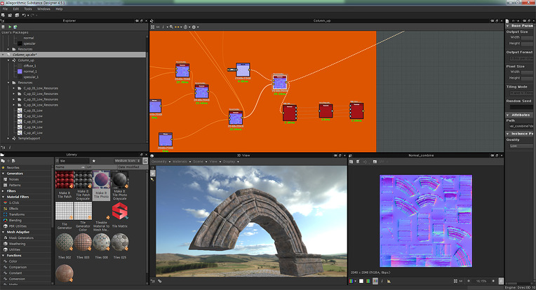
Task: Select the 1-Click material filter category
Action: tap(13, 202)
